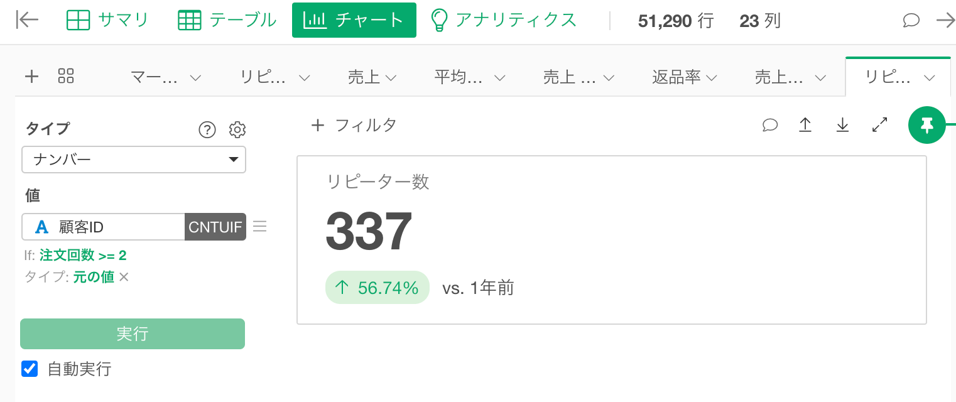Open the chart settings gear icon
956x402 pixels.
pyautogui.click(x=237, y=130)
